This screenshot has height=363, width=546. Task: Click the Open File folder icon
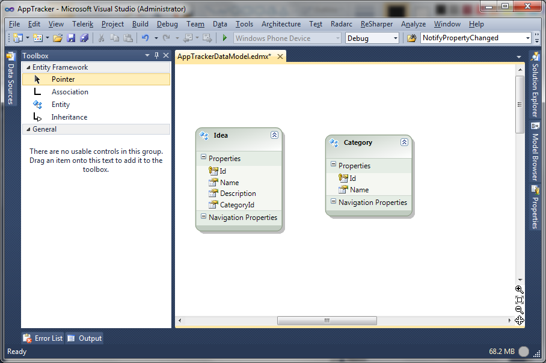coord(58,38)
